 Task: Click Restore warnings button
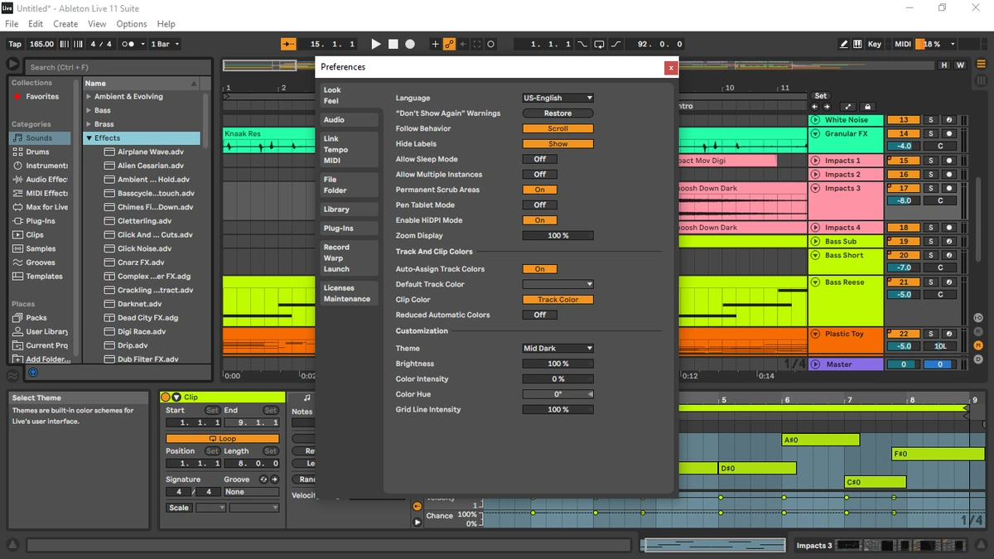tap(558, 113)
